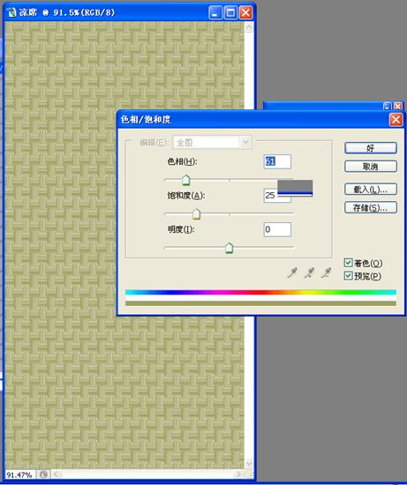Click the 凉席 document window icon
407x485 pixels.
[11, 12]
